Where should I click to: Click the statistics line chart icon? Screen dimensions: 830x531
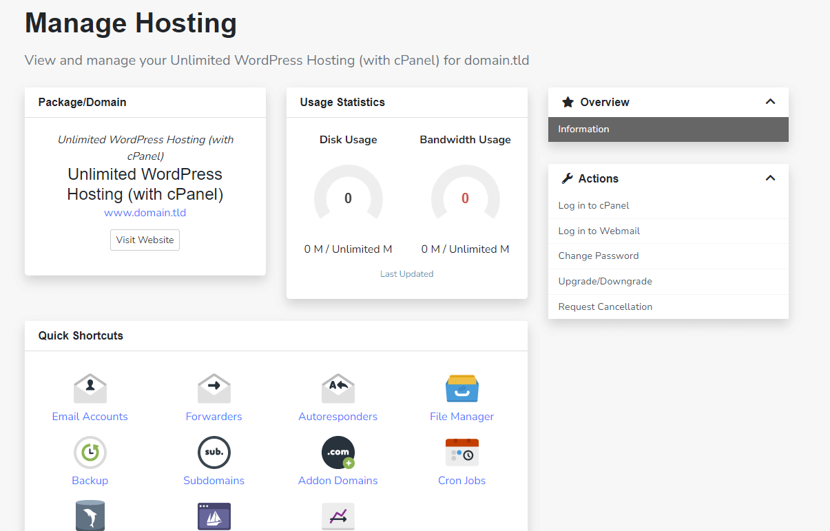click(338, 516)
